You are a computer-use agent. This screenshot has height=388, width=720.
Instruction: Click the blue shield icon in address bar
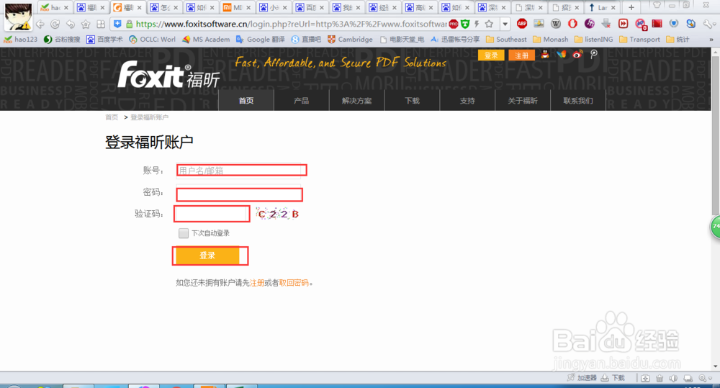[117, 24]
